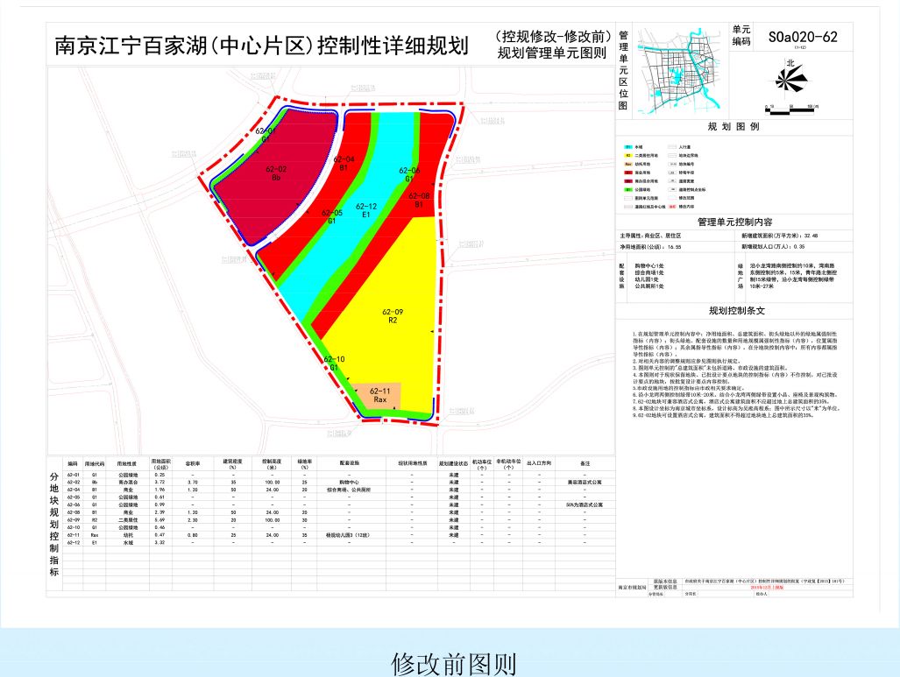Screen dimensions: 900x677
Task: Click kindergarten parcel 62-11 Rax
Action: tap(379, 395)
